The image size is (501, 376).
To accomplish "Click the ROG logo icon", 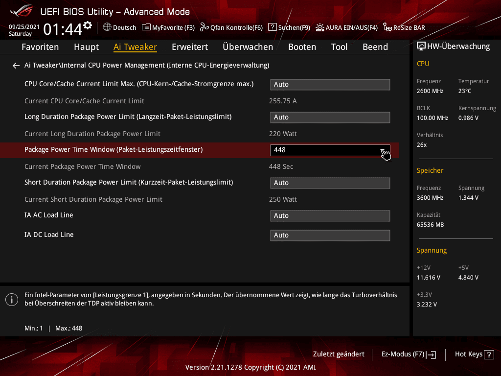I will coord(21,11).
